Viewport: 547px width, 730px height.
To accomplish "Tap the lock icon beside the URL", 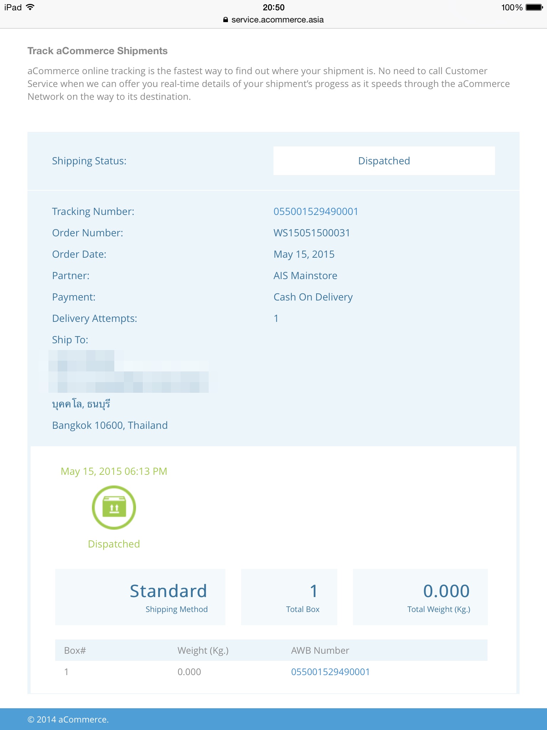I will tap(225, 20).
